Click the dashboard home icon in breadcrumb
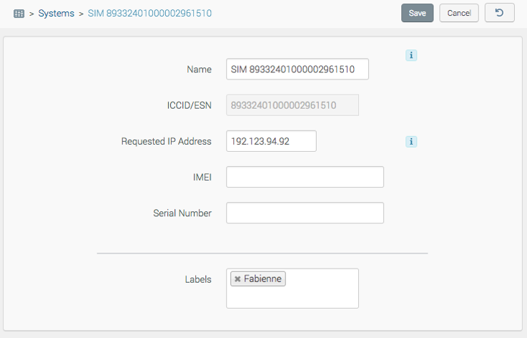The image size is (527, 338). (x=19, y=14)
